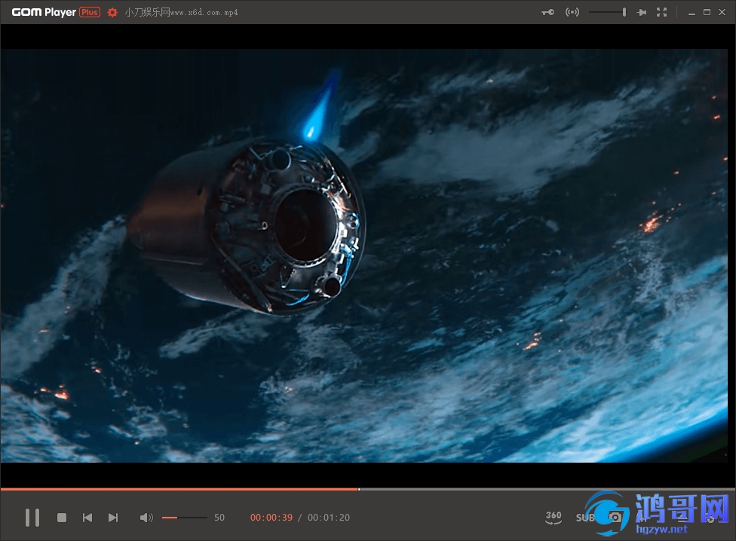This screenshot has width=736, height=541.
Task: Adjust the title bar transparency slider
Action: (607, 12)
